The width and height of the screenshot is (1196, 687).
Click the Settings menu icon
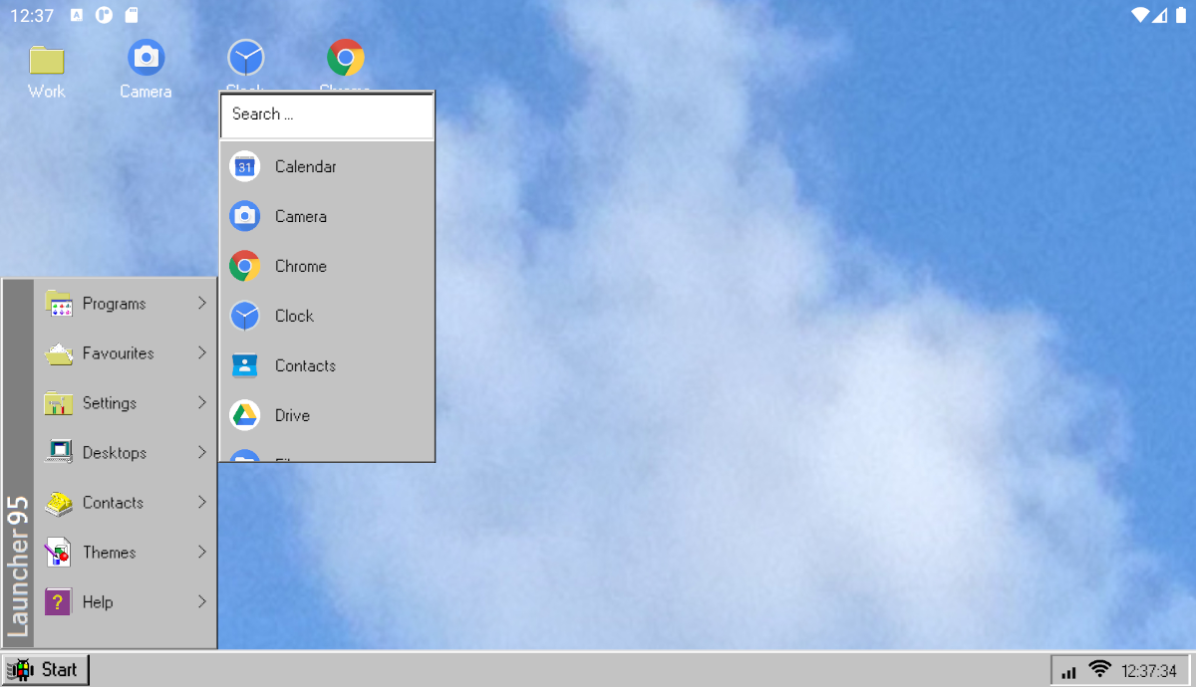coord(59,403)
